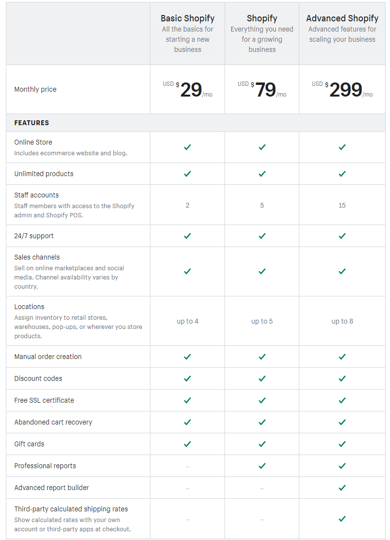Click the Staff accounts value 15
The image size is (390, 540).
coord(342,205)
